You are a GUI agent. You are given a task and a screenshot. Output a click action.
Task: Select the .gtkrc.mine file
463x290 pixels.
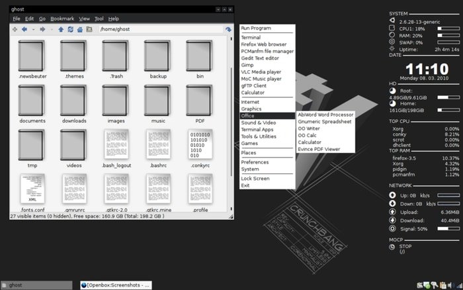[158, 193]
